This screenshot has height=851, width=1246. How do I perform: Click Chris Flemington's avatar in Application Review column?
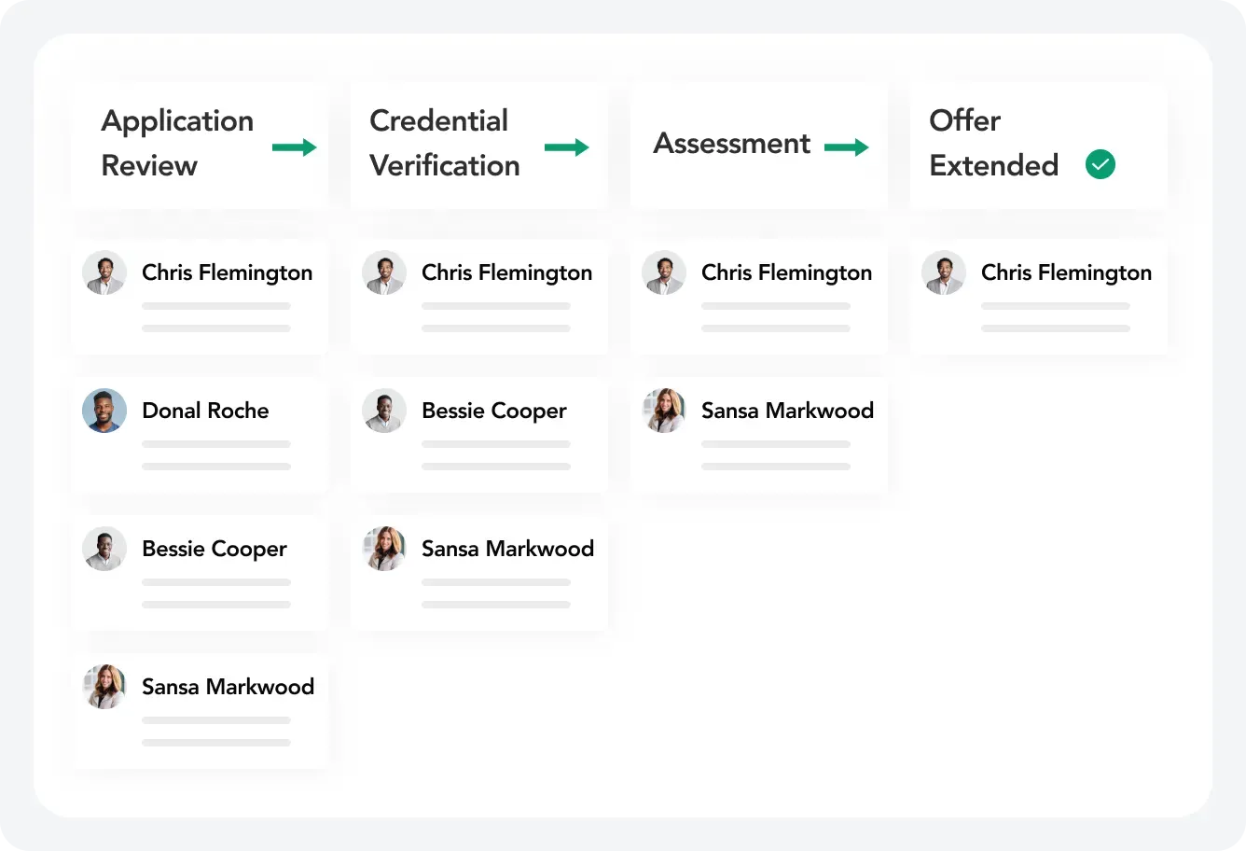(104, 272)
